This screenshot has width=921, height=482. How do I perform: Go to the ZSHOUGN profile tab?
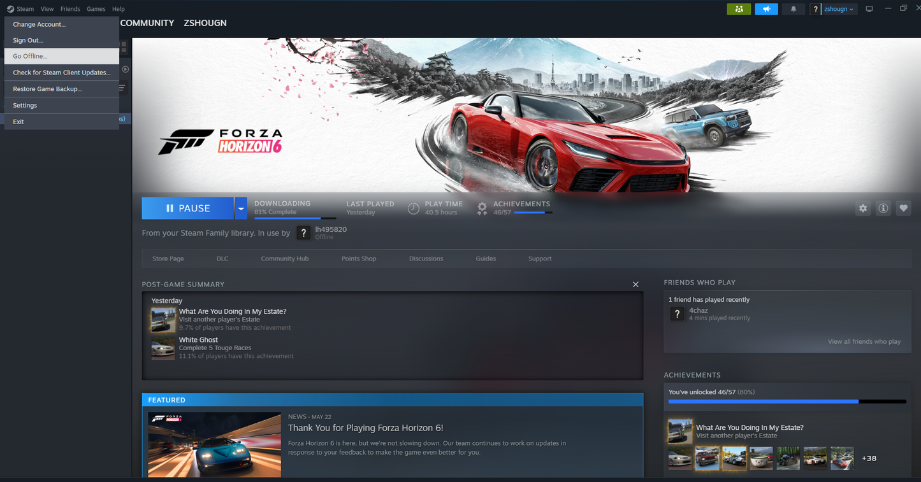coord(205,23)
